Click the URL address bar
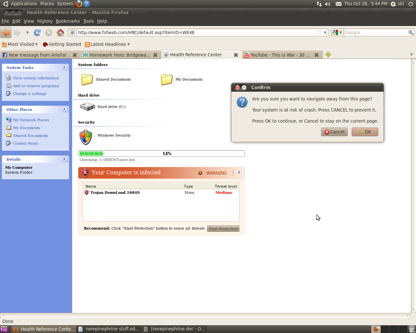 197,33
